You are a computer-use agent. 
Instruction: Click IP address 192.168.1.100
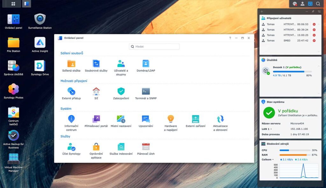[x=299, y=129]
